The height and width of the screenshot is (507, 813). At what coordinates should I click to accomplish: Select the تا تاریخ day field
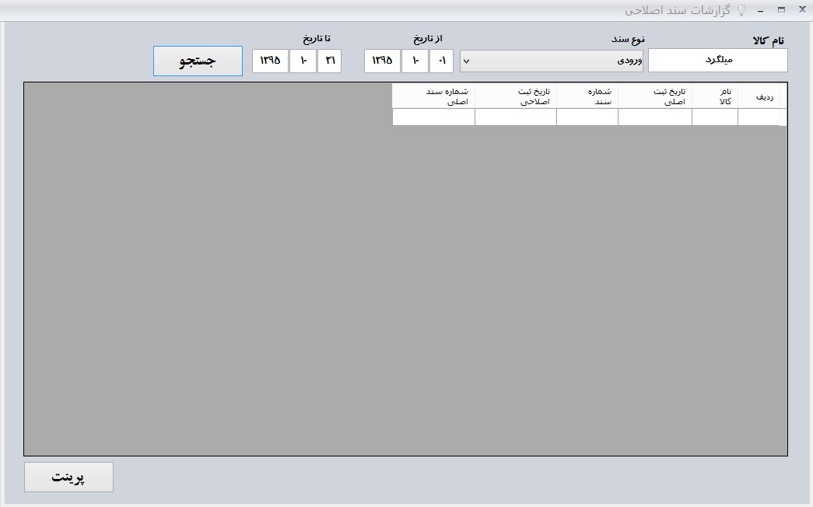(329, 61)
